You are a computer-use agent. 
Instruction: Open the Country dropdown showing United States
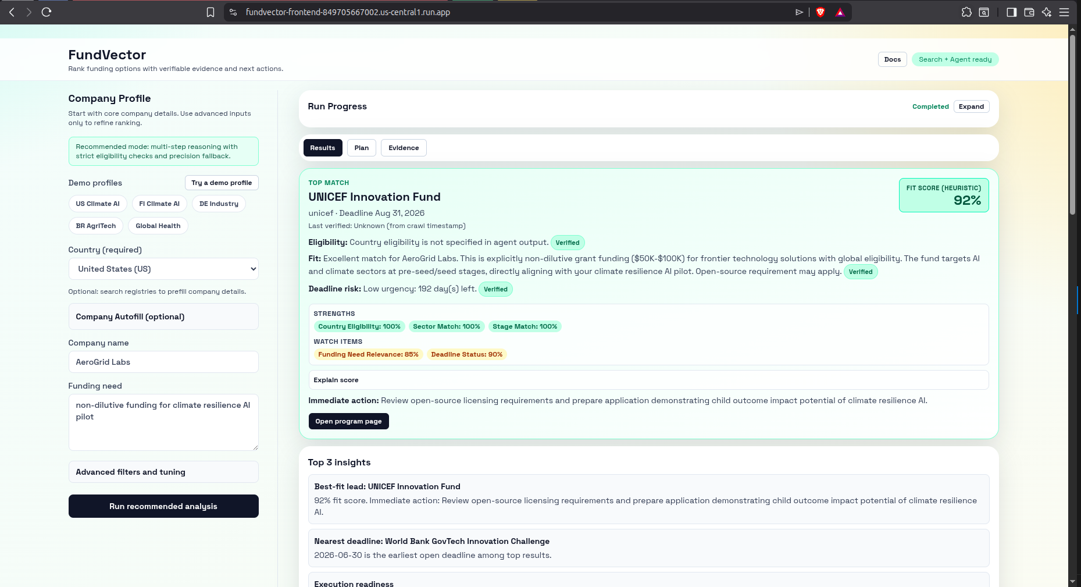coord(163,269)
